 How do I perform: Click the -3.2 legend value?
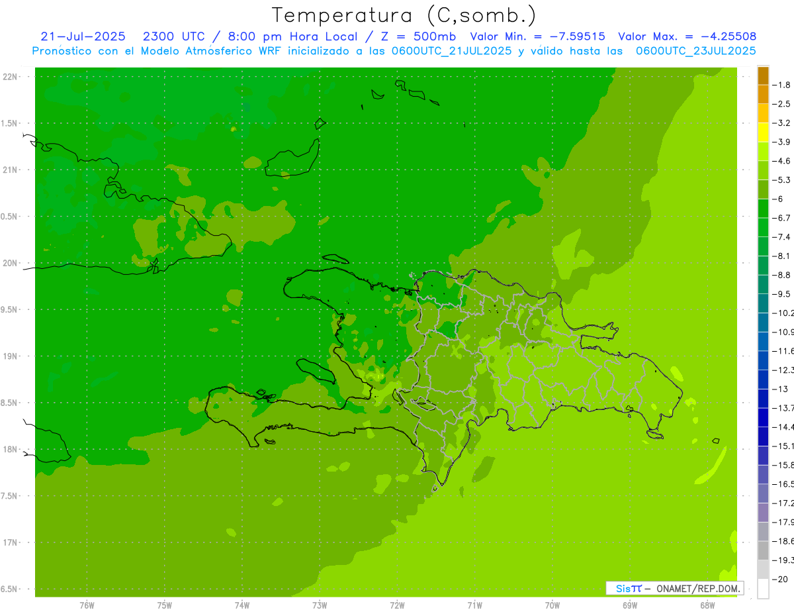pos(783,123)
